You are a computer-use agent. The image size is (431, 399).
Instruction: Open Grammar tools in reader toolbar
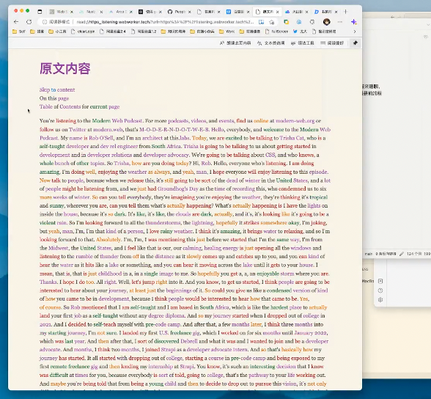pos(302,43)
